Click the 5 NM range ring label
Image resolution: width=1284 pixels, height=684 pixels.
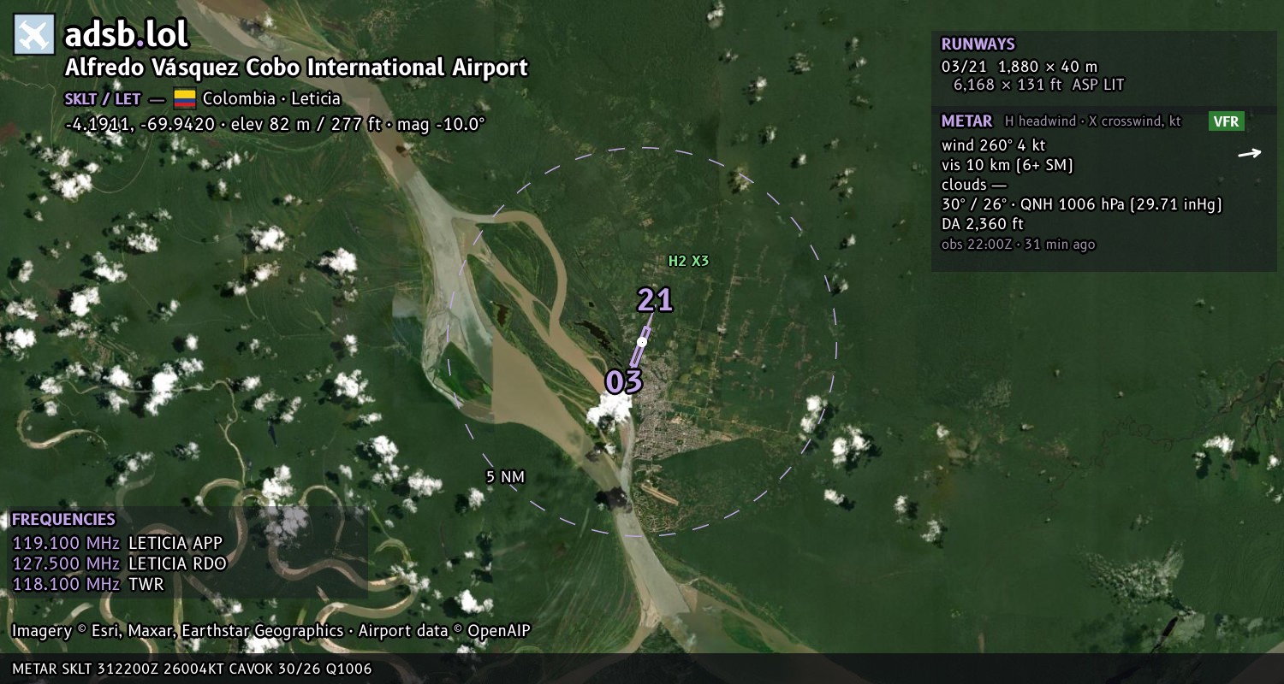tap(505, 477)
